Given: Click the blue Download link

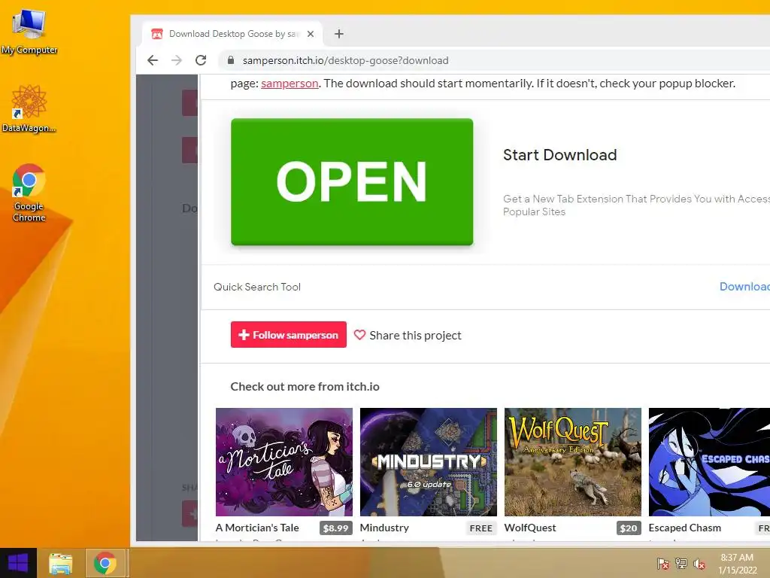Looking at the screenshot, I should point(744,287).
